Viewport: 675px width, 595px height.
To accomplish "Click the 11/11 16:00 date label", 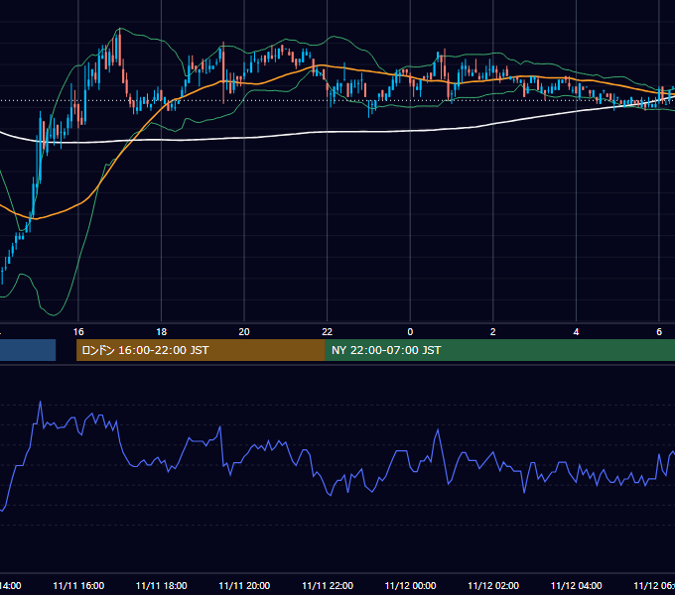I will coord(78,586).
